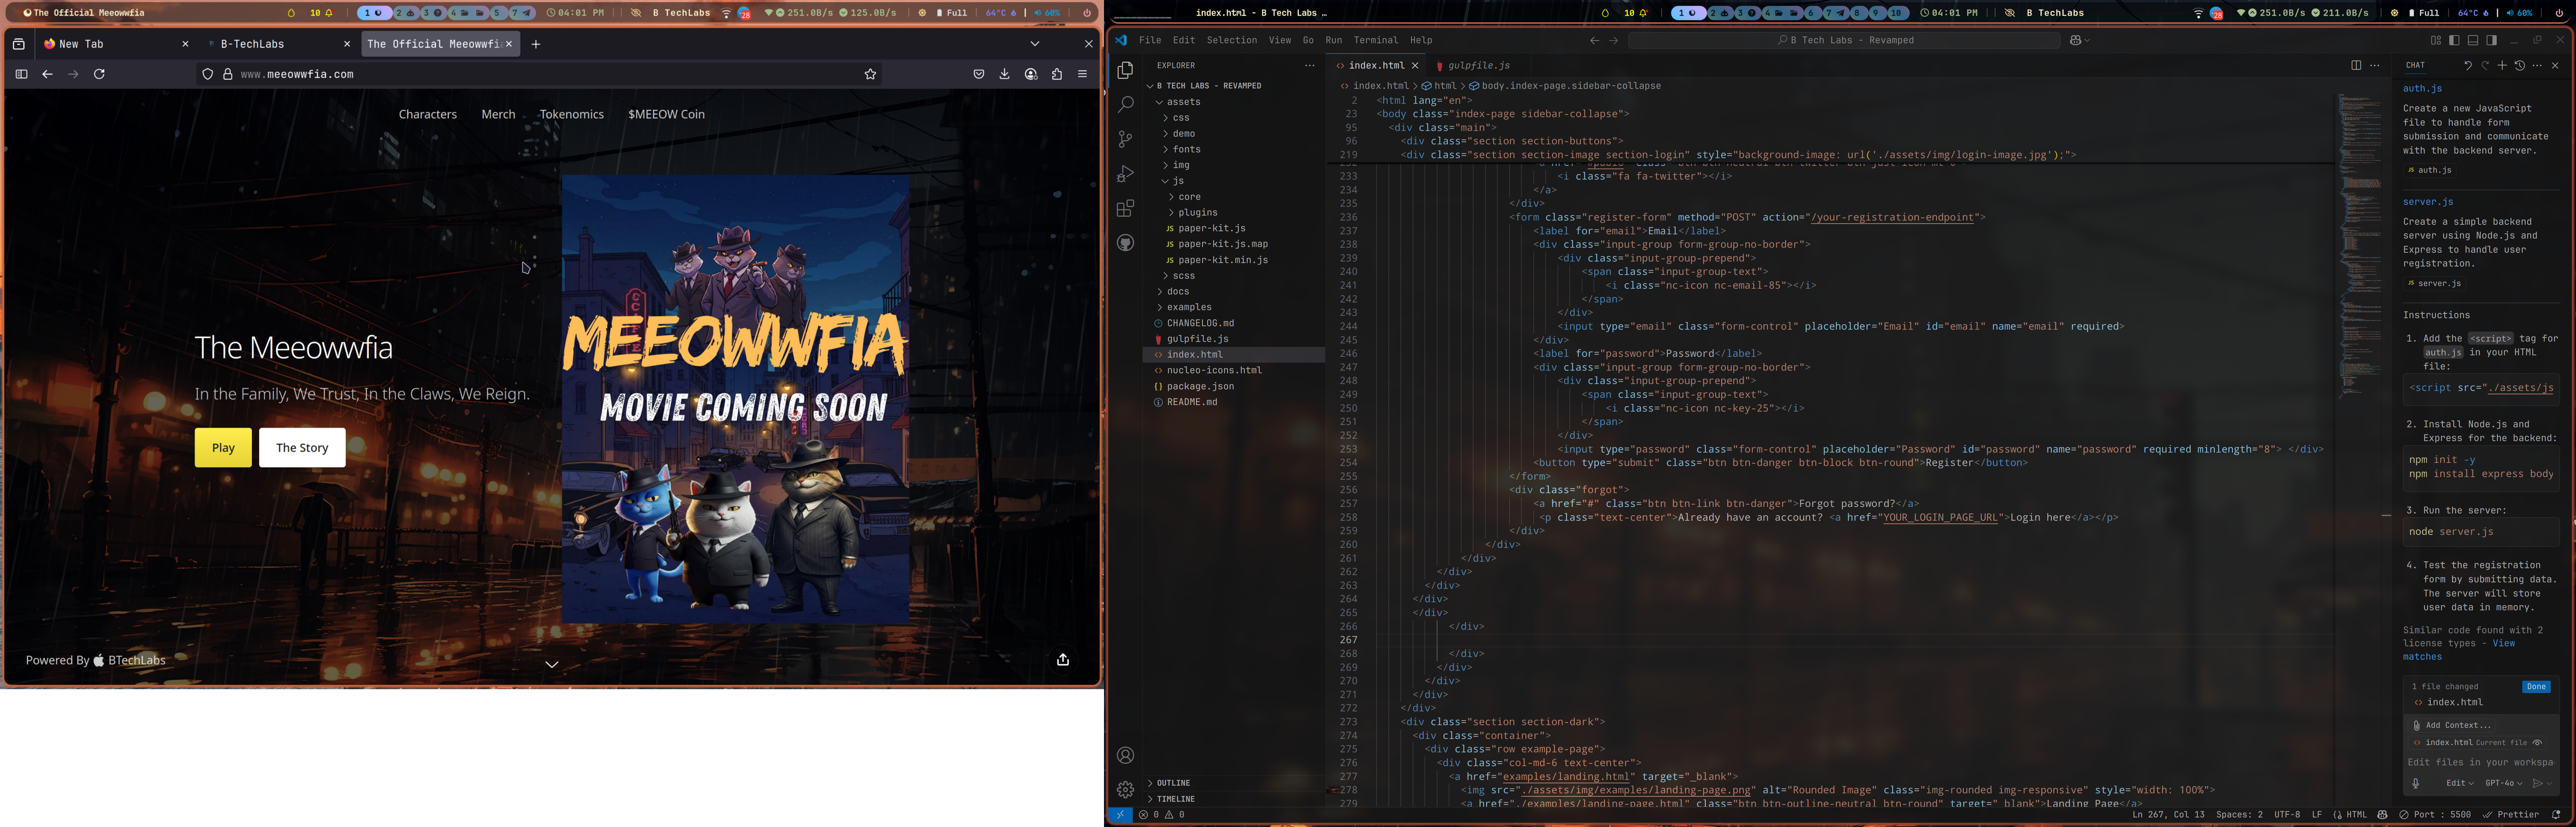Click The Story button on the webpage

(x=302, y=448)
